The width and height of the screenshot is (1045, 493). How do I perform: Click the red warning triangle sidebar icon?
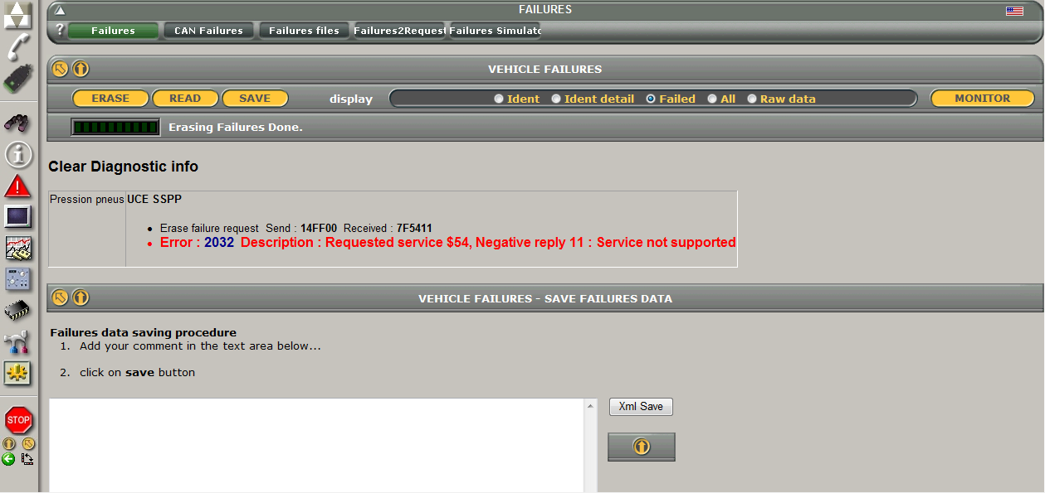17,186
